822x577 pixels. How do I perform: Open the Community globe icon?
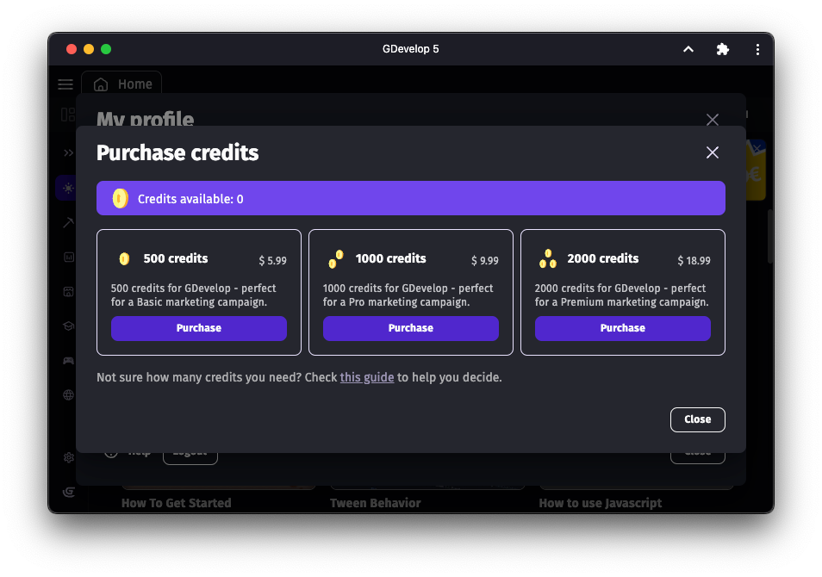[68, 394]
